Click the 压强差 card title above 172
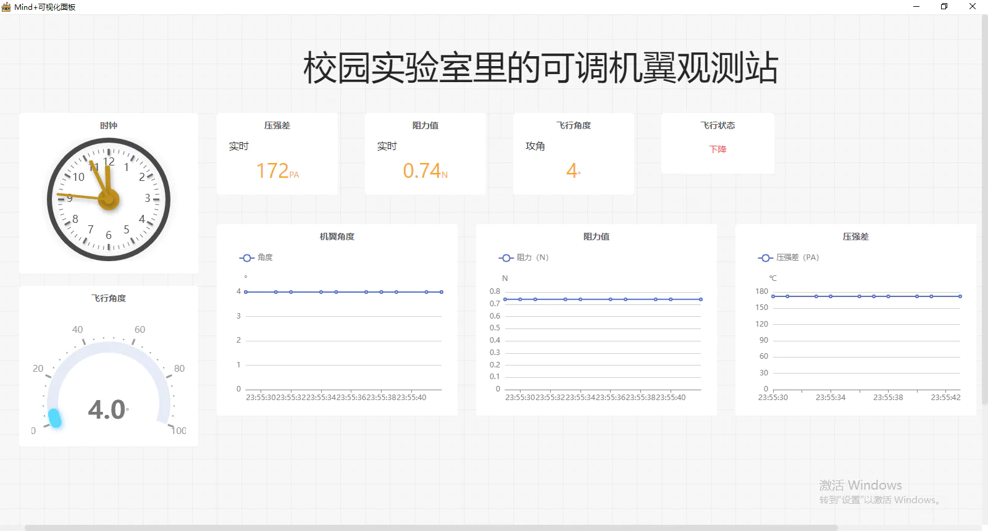 [277, 125]
